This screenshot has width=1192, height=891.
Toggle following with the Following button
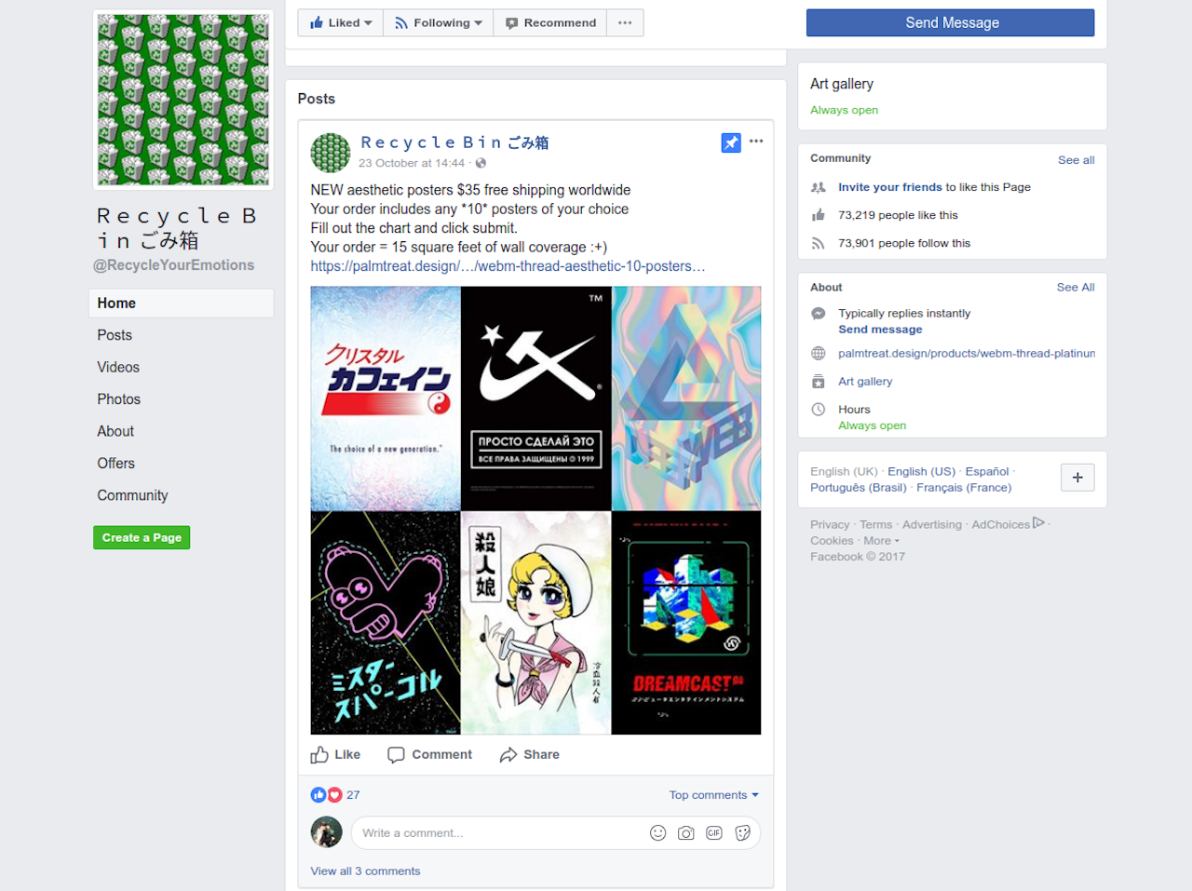pos(437,21)
